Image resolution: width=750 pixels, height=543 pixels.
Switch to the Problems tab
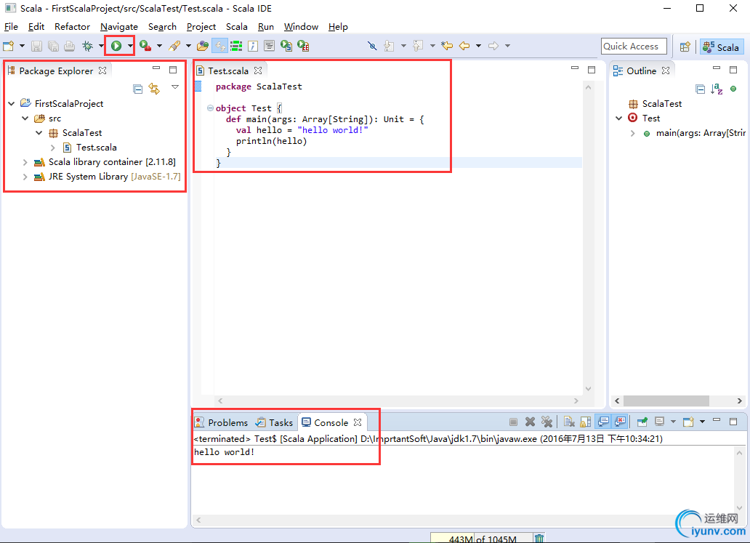[227, 422]
